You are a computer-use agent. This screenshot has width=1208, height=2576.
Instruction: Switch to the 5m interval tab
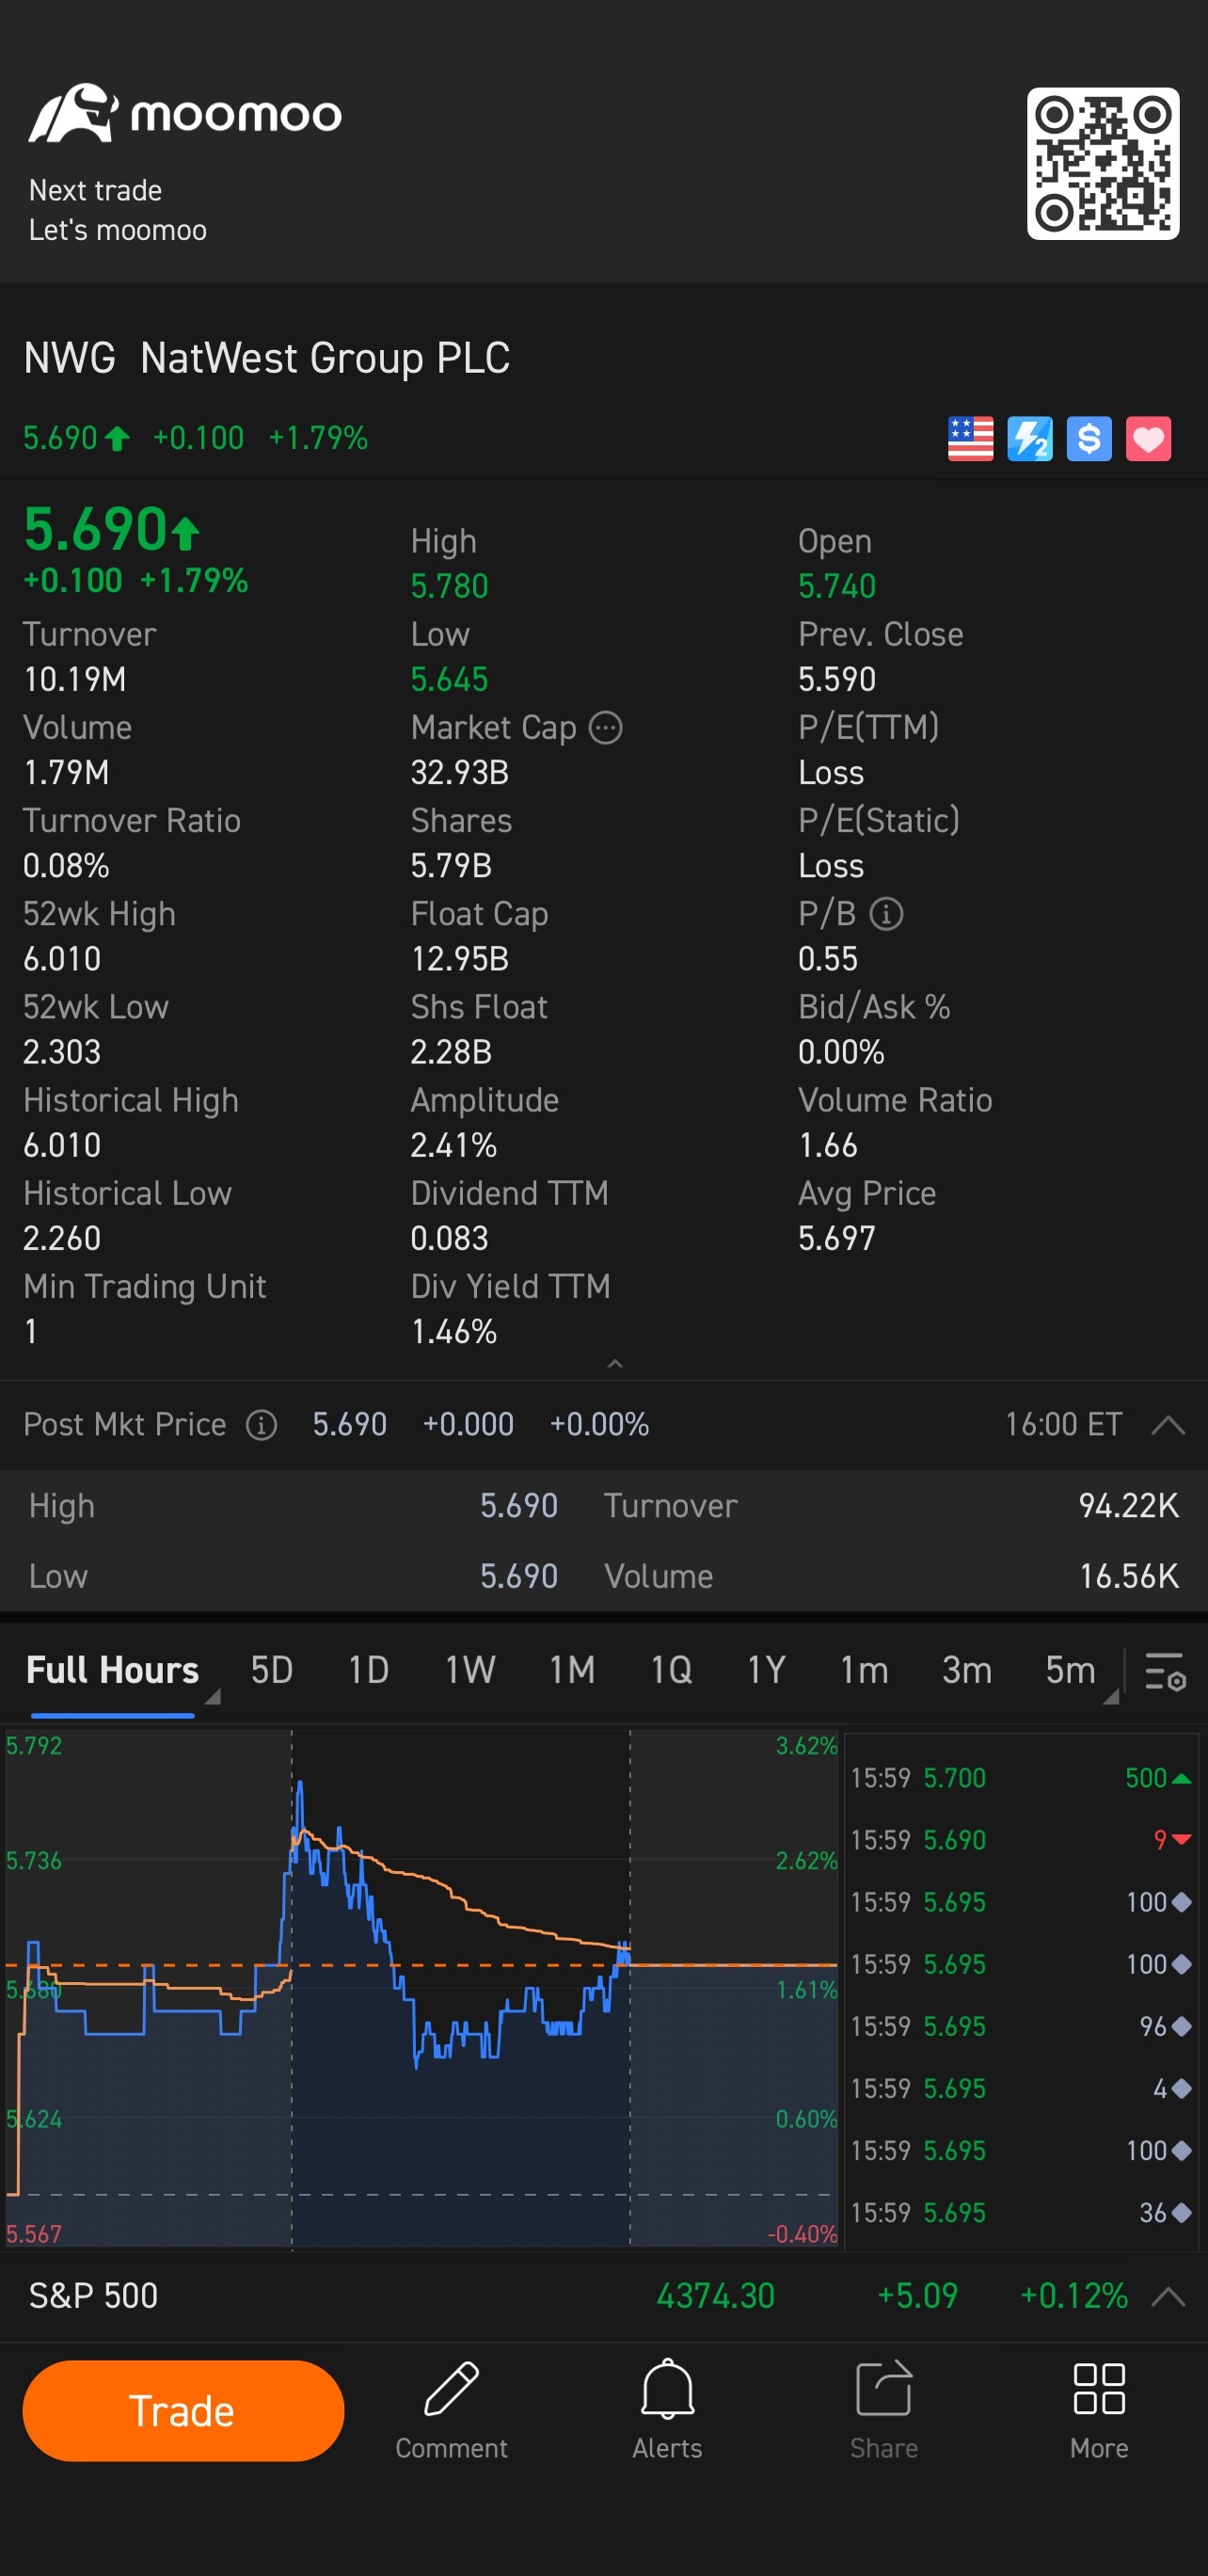[1070, 1670]
